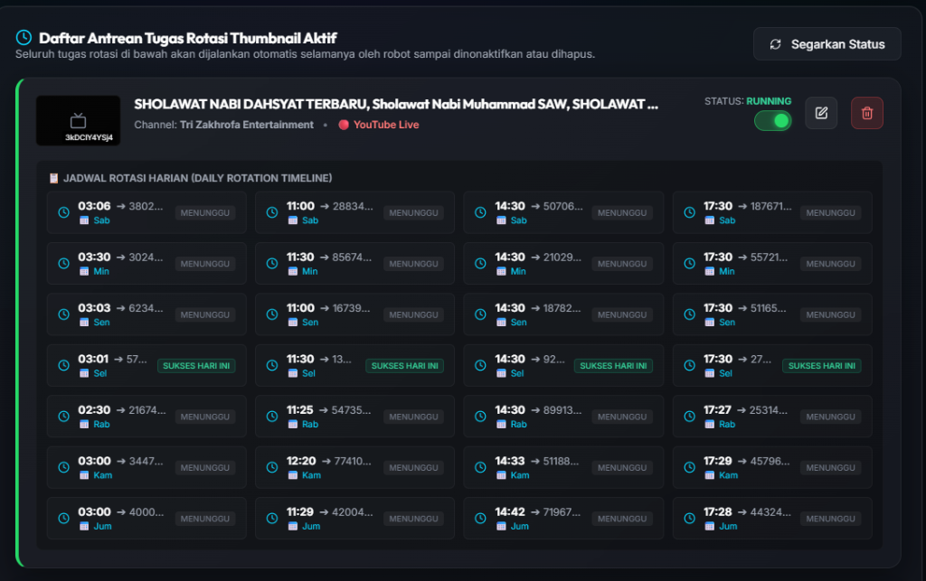The width and height of the screenshot is (926, 581).
Task: Click the notepad icon by JADWAL ROTASI HARIAN
Action: (x=53, y=178)
